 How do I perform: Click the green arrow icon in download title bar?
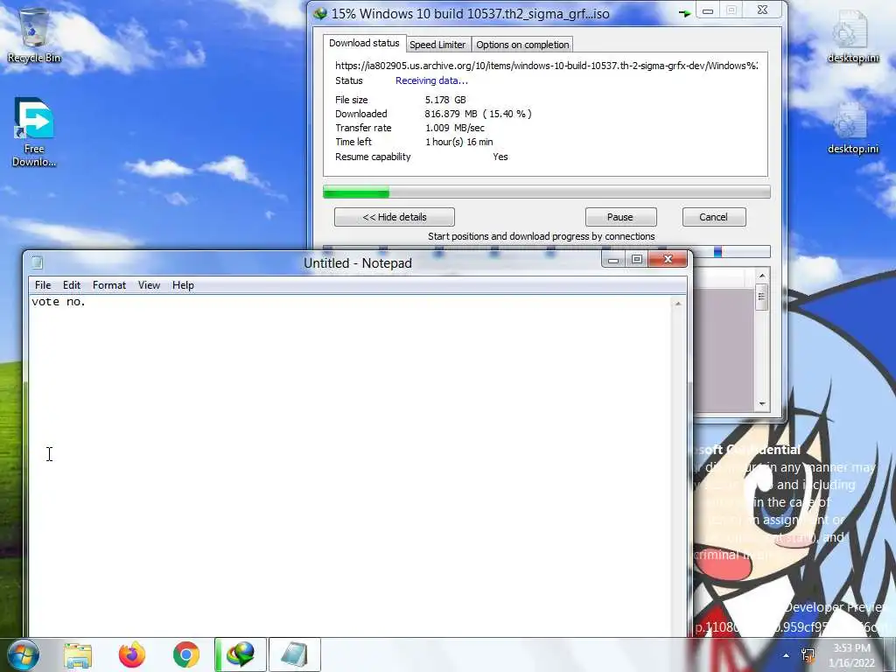(x=684, y=12)
